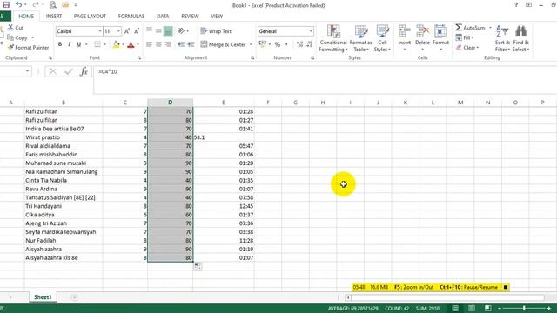Toggle Bold formatting
The height and width of the screenshot is (313, 557).
point(60,44)
